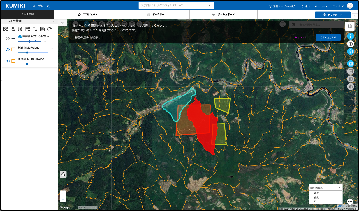Open options menu for 林班_MultiPolygon layer
This screenshot has width=359, height=211.
point(52,50)
